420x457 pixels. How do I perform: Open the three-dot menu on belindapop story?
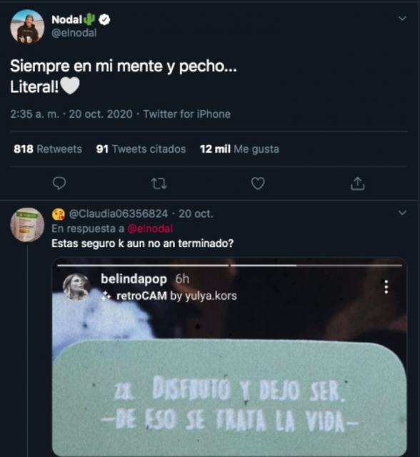386,287
